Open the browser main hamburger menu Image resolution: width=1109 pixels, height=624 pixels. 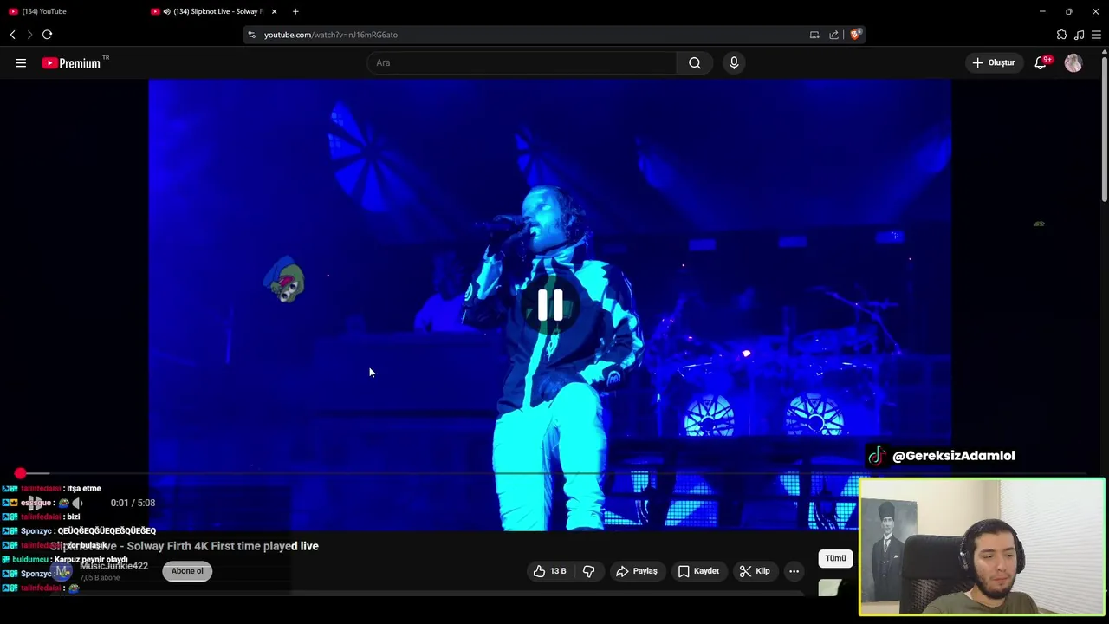(x=1096, y=35)
